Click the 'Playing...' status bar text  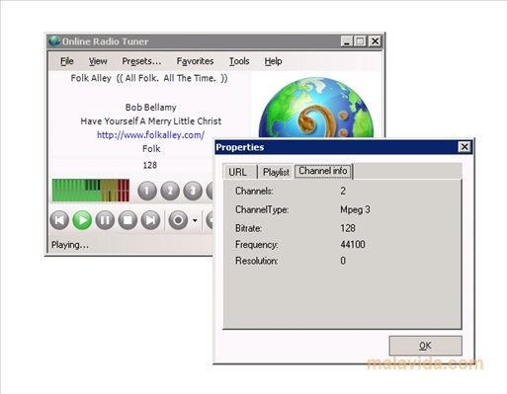[x=70, y=245]
